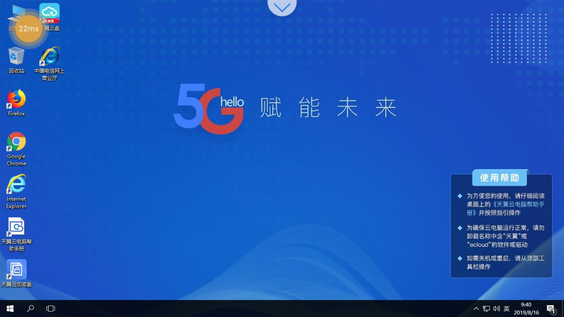View network status indicator icon
This screenshot has height=317, width=564.
point(486,308)
